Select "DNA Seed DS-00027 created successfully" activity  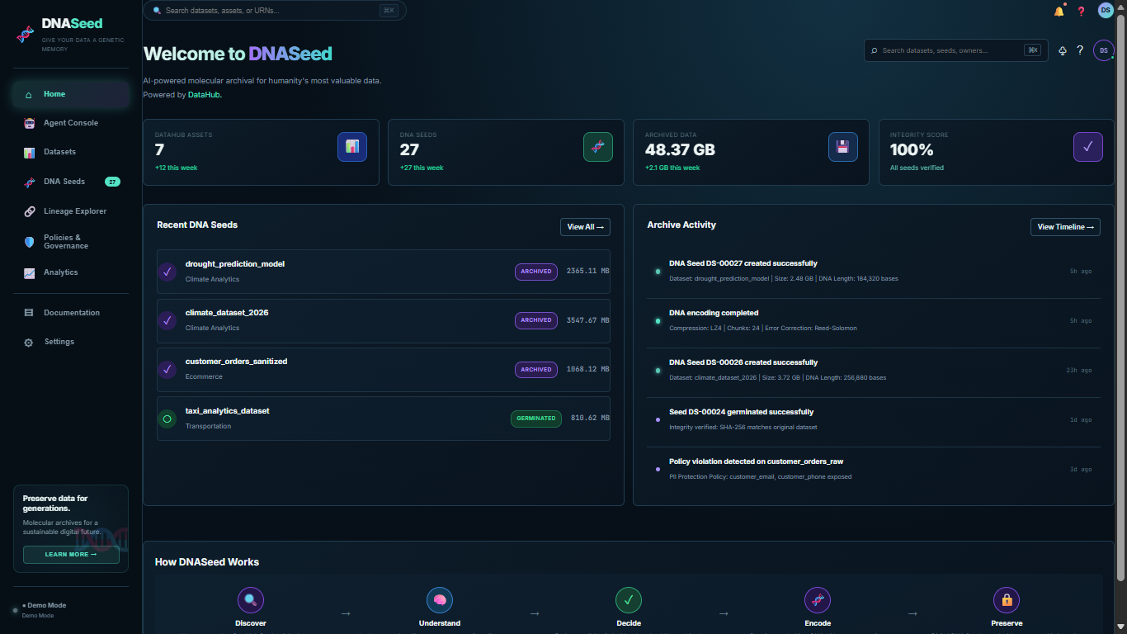click(x=874, y=271)
